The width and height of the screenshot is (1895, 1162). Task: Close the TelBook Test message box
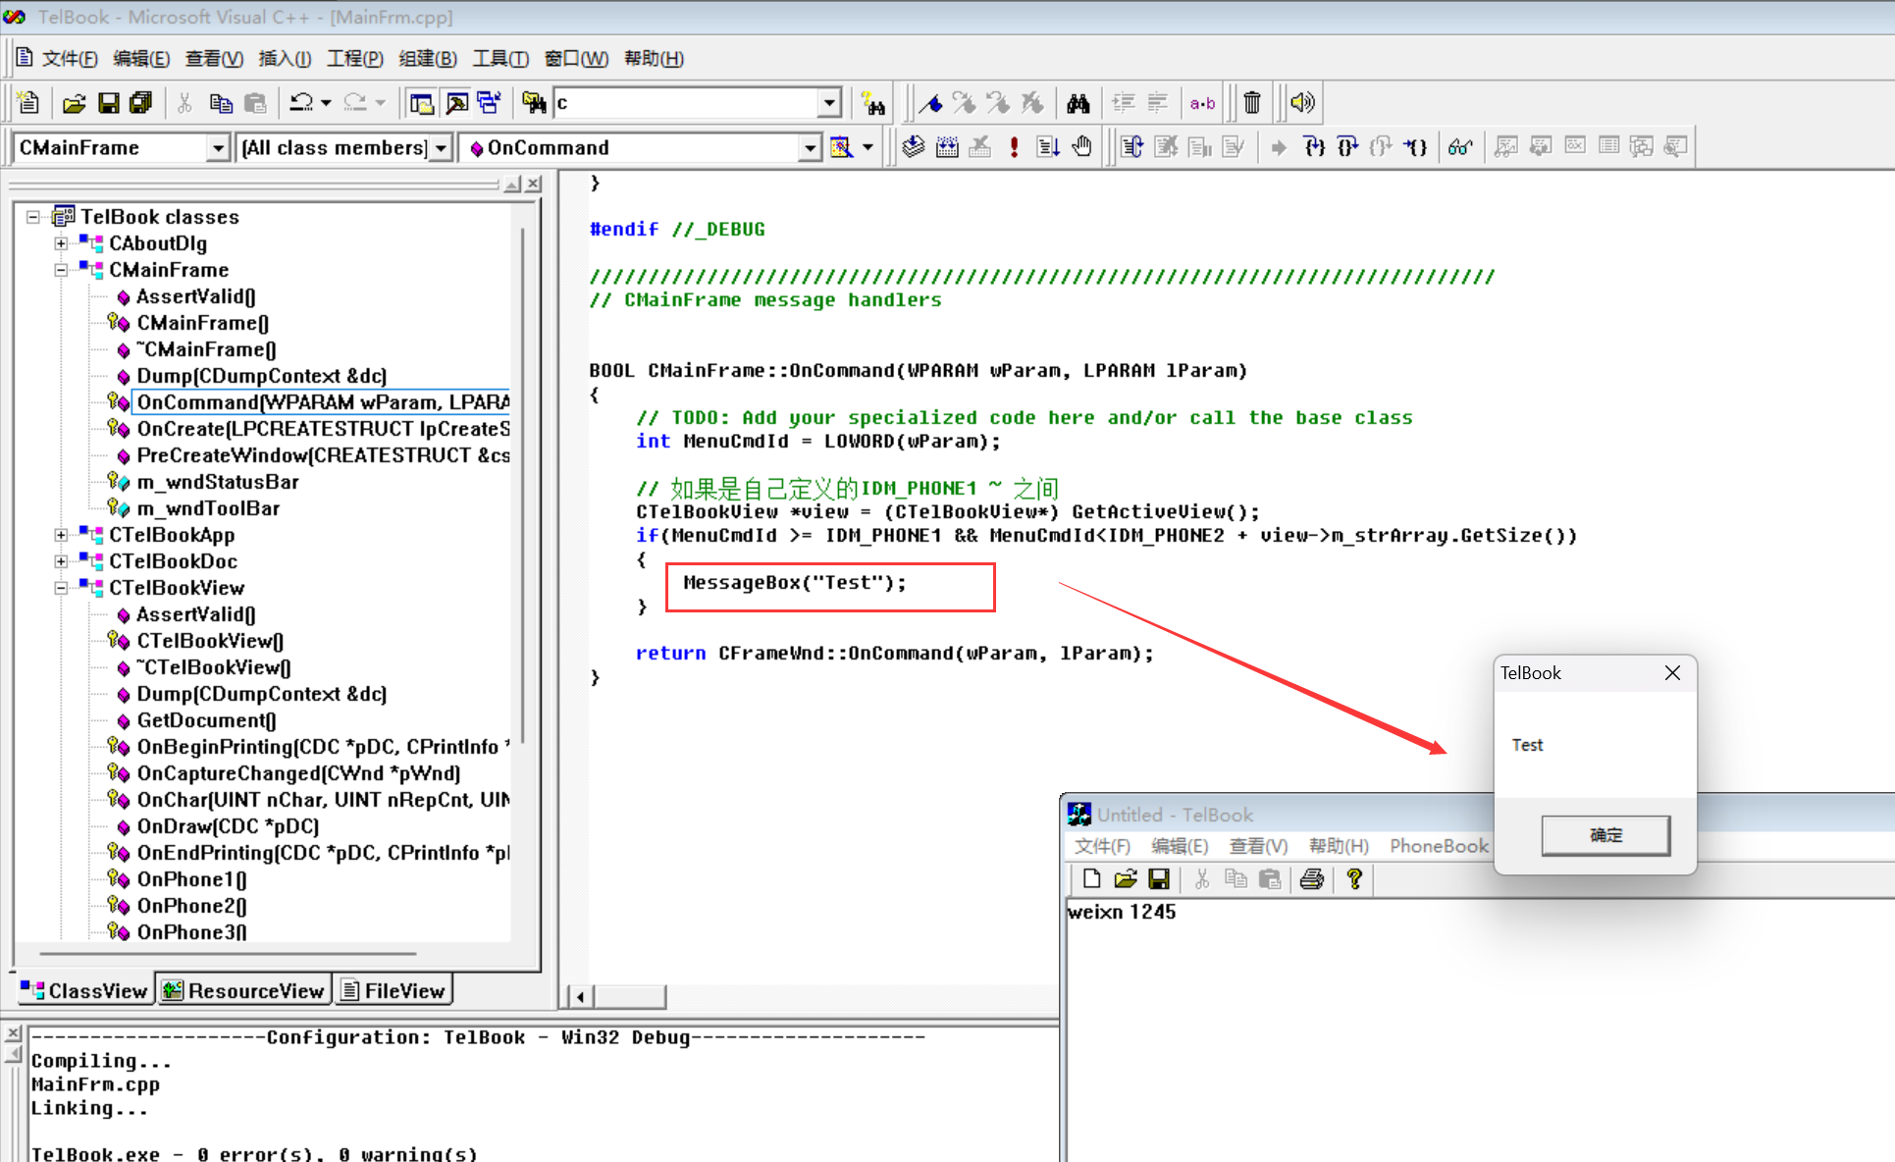(x=1672, y=673)
